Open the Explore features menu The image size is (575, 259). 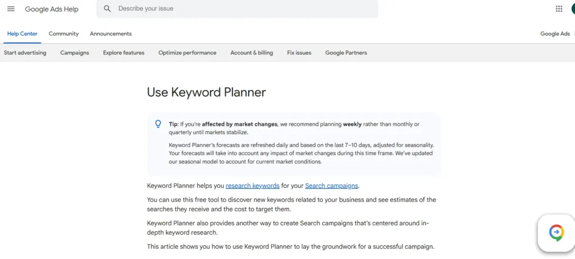(x=124, y=53)
